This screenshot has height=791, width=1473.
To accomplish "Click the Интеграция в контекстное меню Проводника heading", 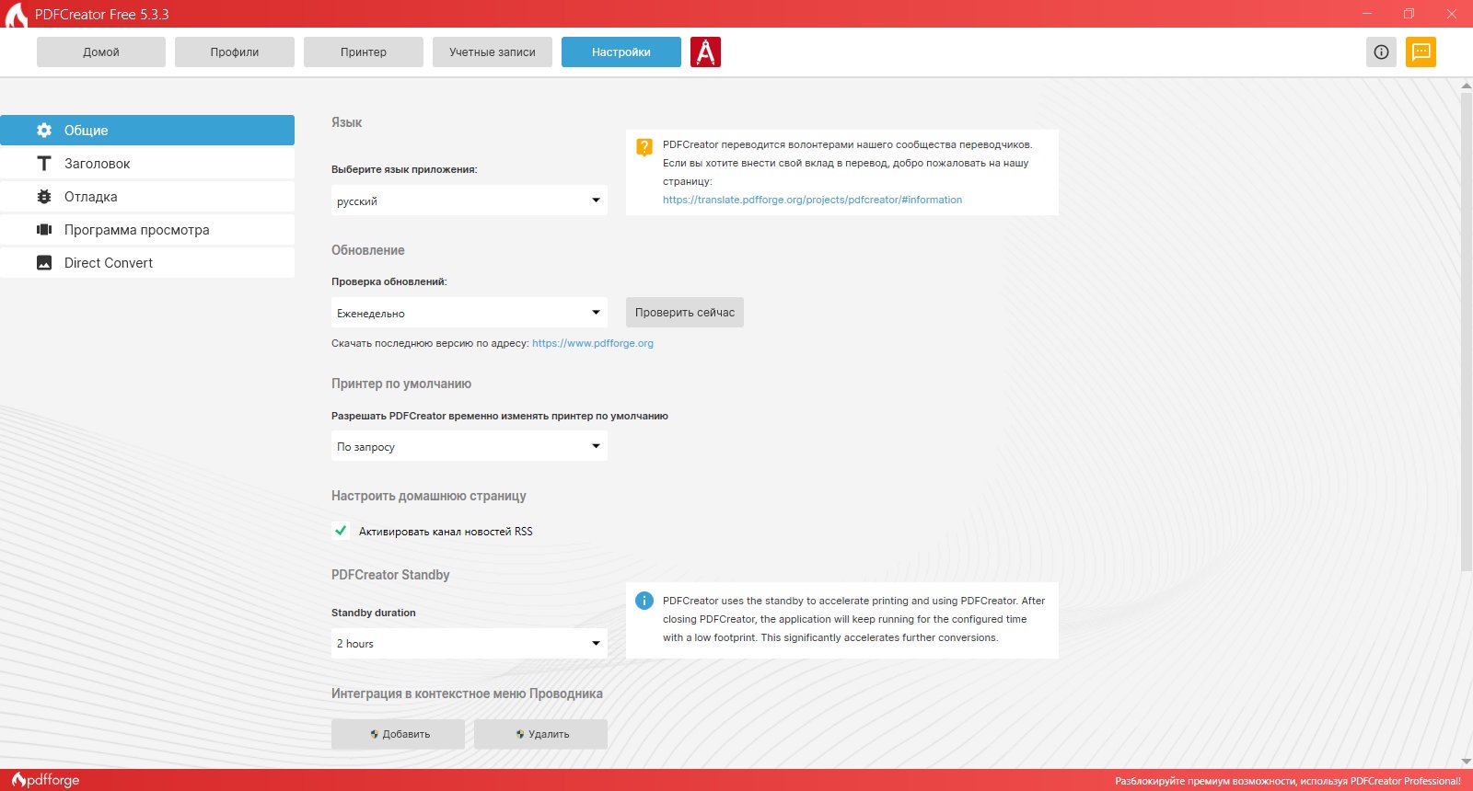I will click(x=467, y=694).
